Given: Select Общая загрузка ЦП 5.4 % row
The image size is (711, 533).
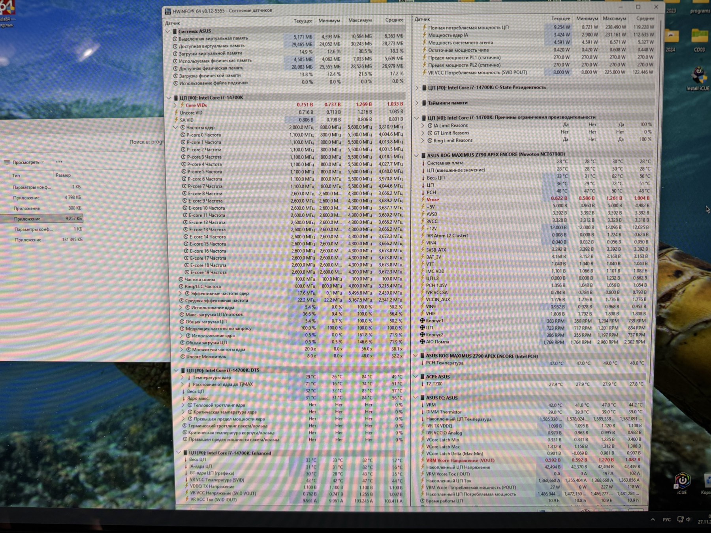Looking at the screenshot, I should [292, 321].
